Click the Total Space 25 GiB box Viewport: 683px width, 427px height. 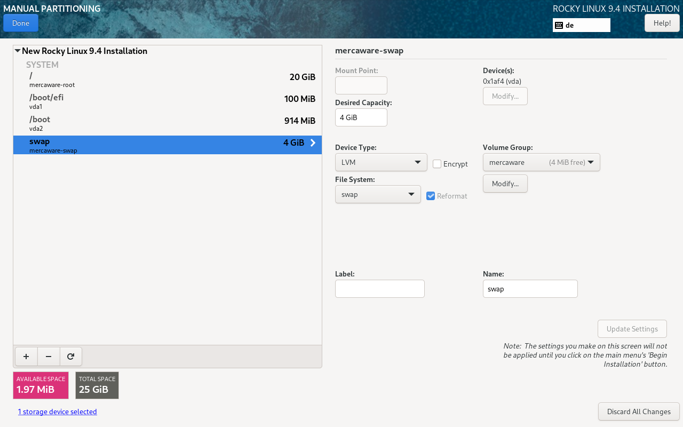tap(97, 385)
